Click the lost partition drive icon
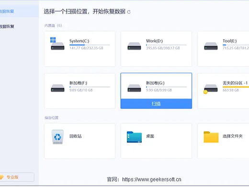This screenshot has height=187, width=249. [210, 89]
